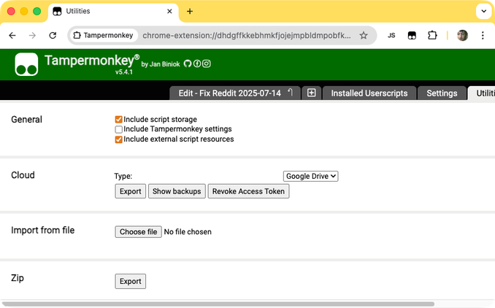Open the Extensions puzzle icon

coord(432,35)
